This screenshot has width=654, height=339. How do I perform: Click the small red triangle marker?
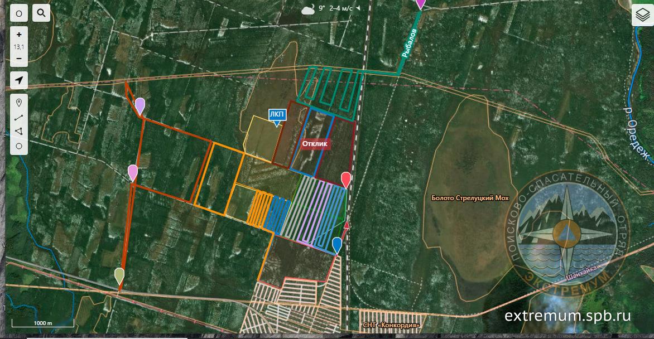(x=346, y=226)
